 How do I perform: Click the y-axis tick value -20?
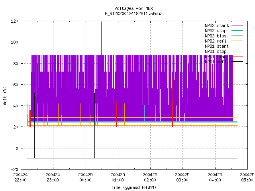(14, 170)
